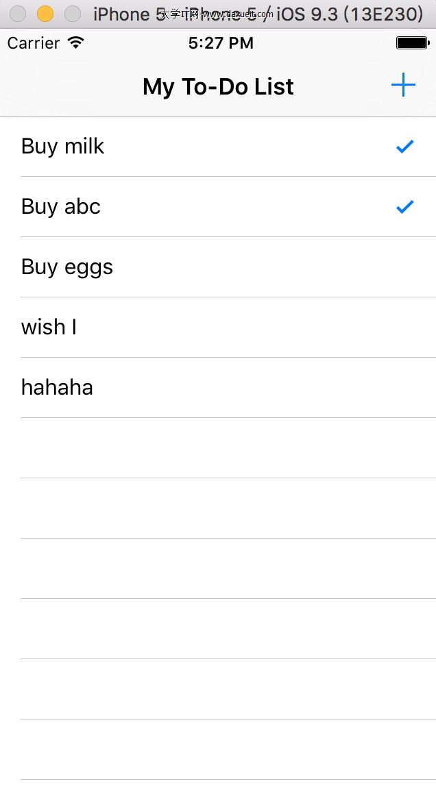
Task: Click the gray zoom window button
Action: coord(72,14)
